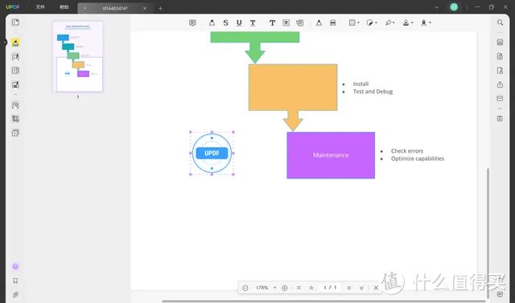Screen dimensions: 515x303
Task: Open the 文件 (File) menu
Action: coord(40,7)
